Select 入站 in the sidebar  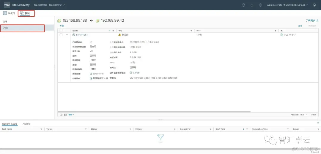pos(27,27)
